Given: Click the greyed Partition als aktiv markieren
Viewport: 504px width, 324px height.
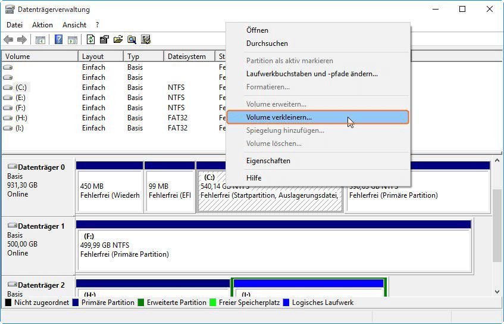Looking at the screenshot, I should click(x=318, y=61).
